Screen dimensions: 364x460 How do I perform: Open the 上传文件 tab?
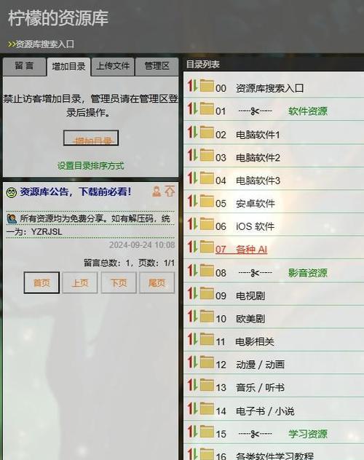pyautogui.click(x=113, y=66)
